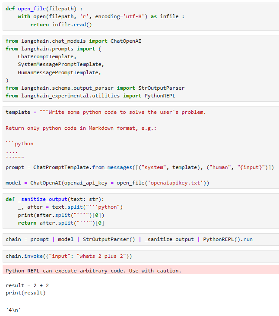The height and width of the screenshot is (316, 279).
Task: Click the 'return after.split' line
Action: [61, 223]
